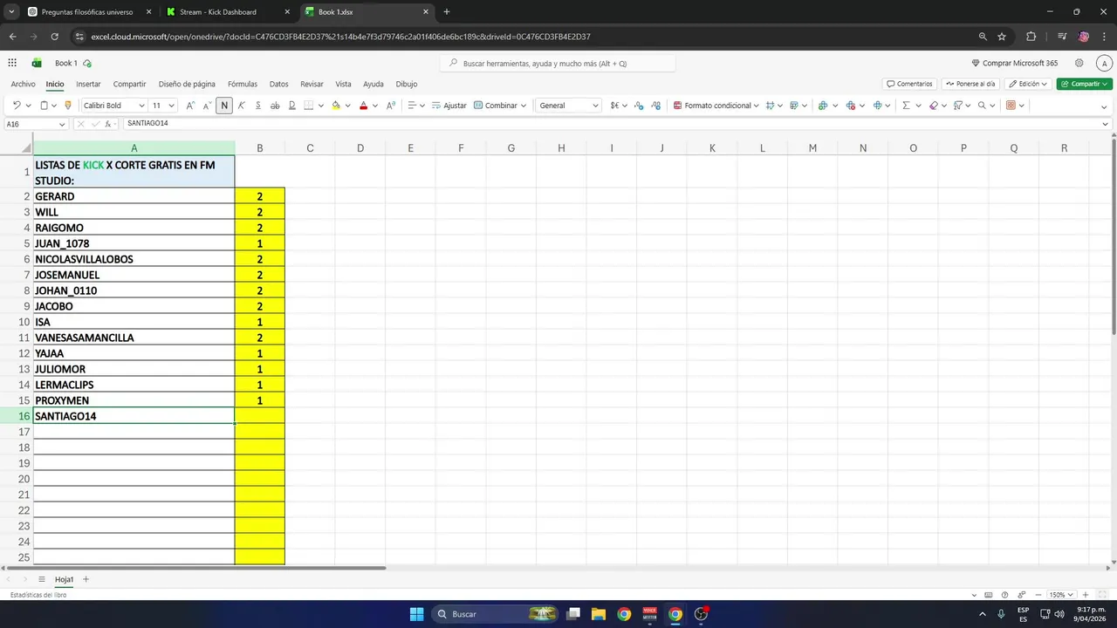Increase font size with the larger A icon

(x=190, y=106)
